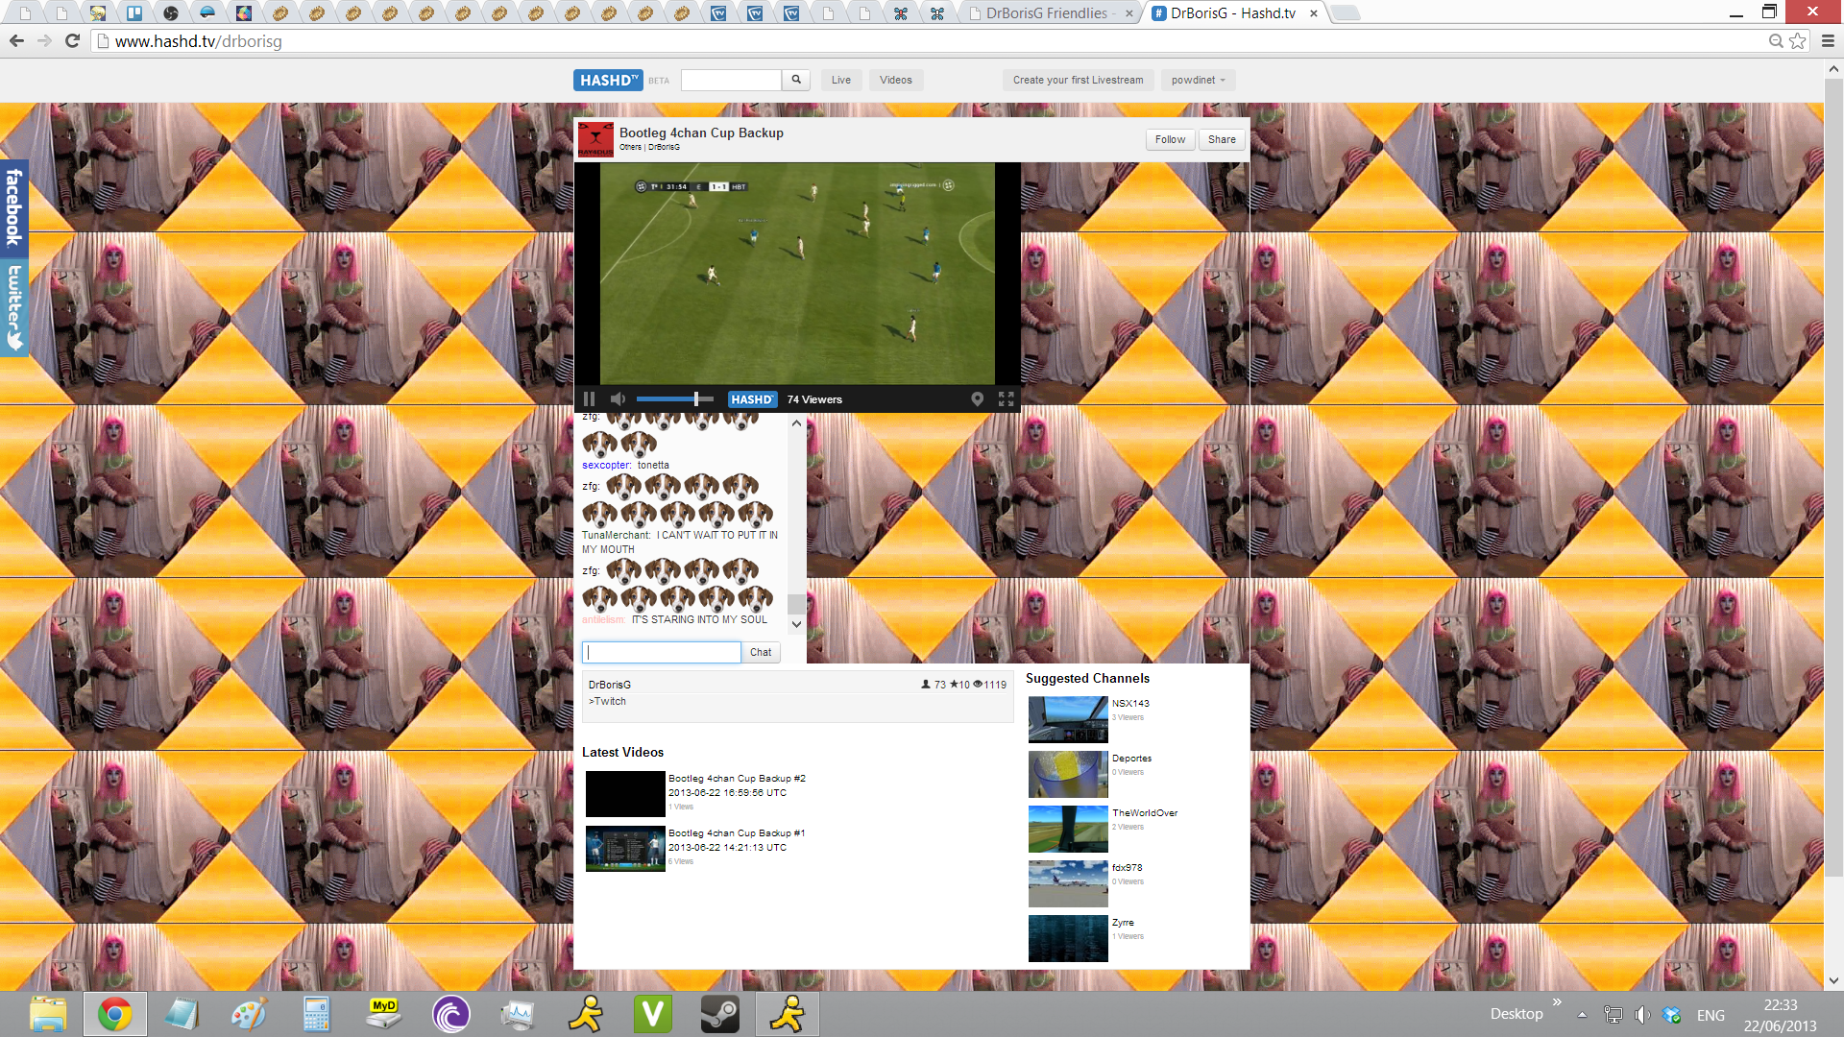
Task: Open the Chrome menu button
Action: tap(1828, 40)
